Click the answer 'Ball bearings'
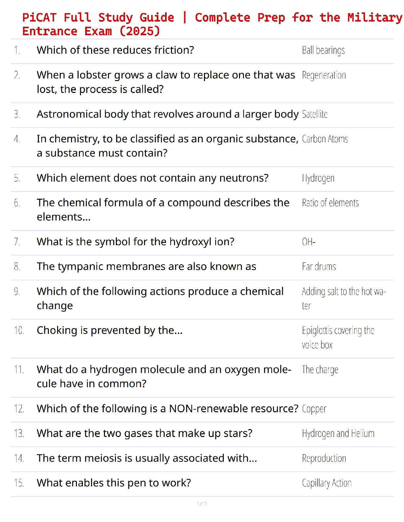 (323, 50)
